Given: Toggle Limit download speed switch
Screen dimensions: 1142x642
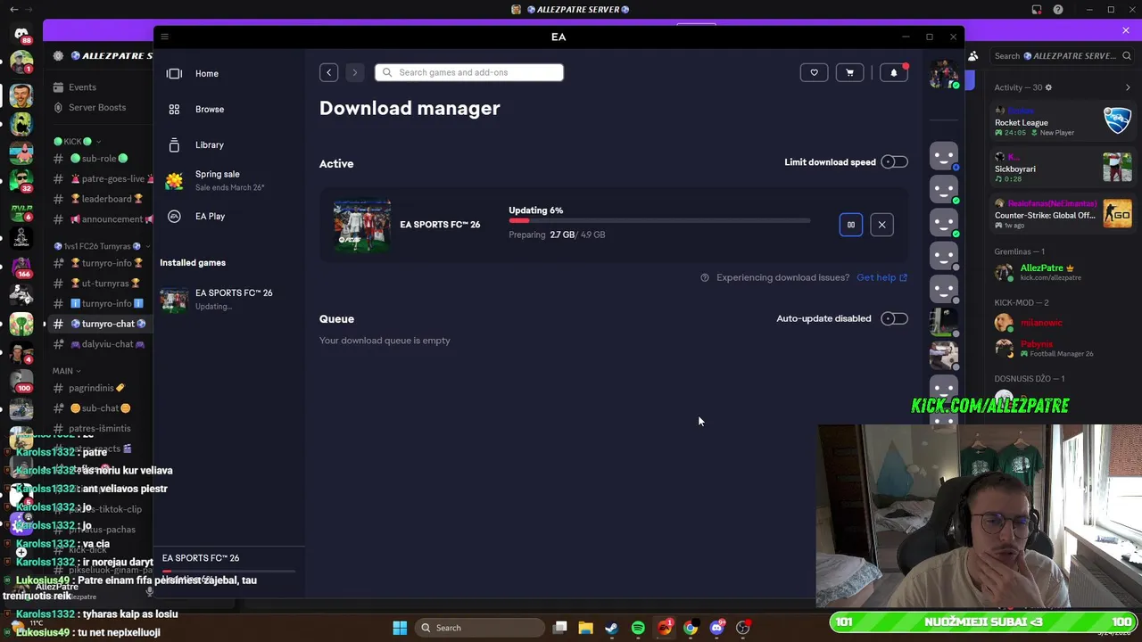Looking at the screenshot, I should 894,162.
